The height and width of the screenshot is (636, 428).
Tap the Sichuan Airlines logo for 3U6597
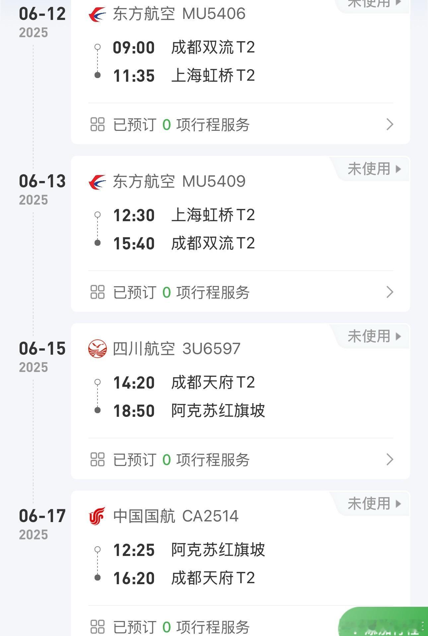97,349
